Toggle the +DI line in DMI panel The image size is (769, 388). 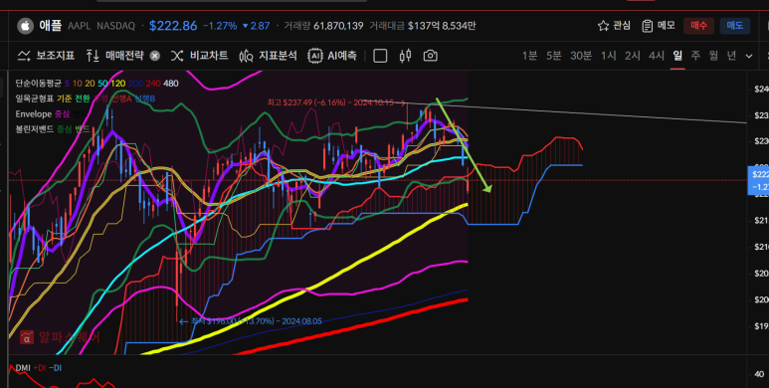pyautogui.click(x=39, y=367)
